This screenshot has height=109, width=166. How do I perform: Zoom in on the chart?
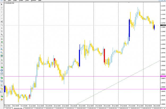[2, 49]
